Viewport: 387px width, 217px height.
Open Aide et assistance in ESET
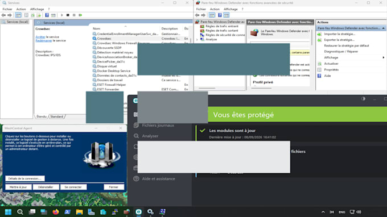(x=154, y=178)
